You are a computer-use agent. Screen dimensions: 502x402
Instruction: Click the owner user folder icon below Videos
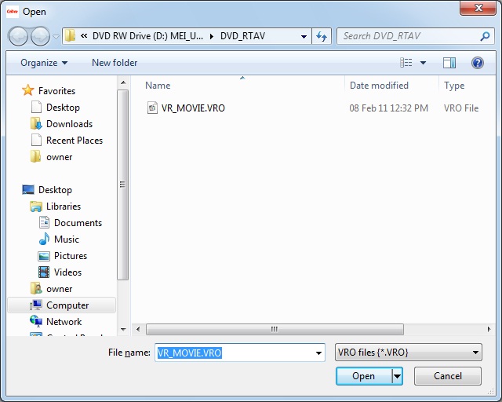tap(36, 288)
